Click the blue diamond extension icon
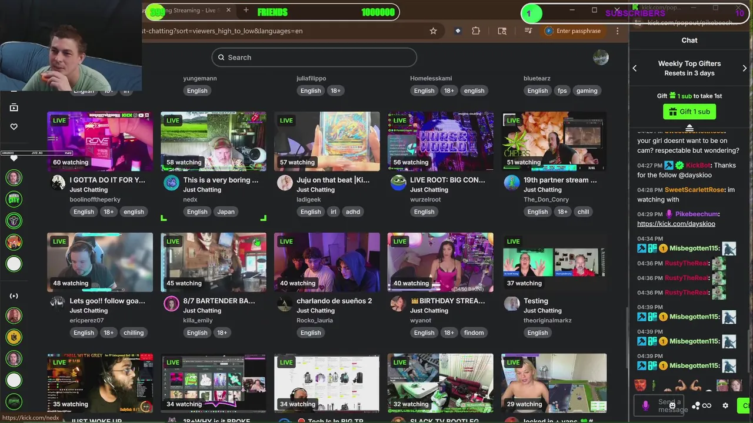 click(x=458, y=31)
